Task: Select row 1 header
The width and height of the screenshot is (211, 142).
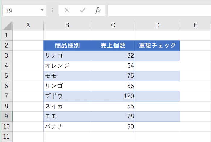Action: [x=6, y=35]
